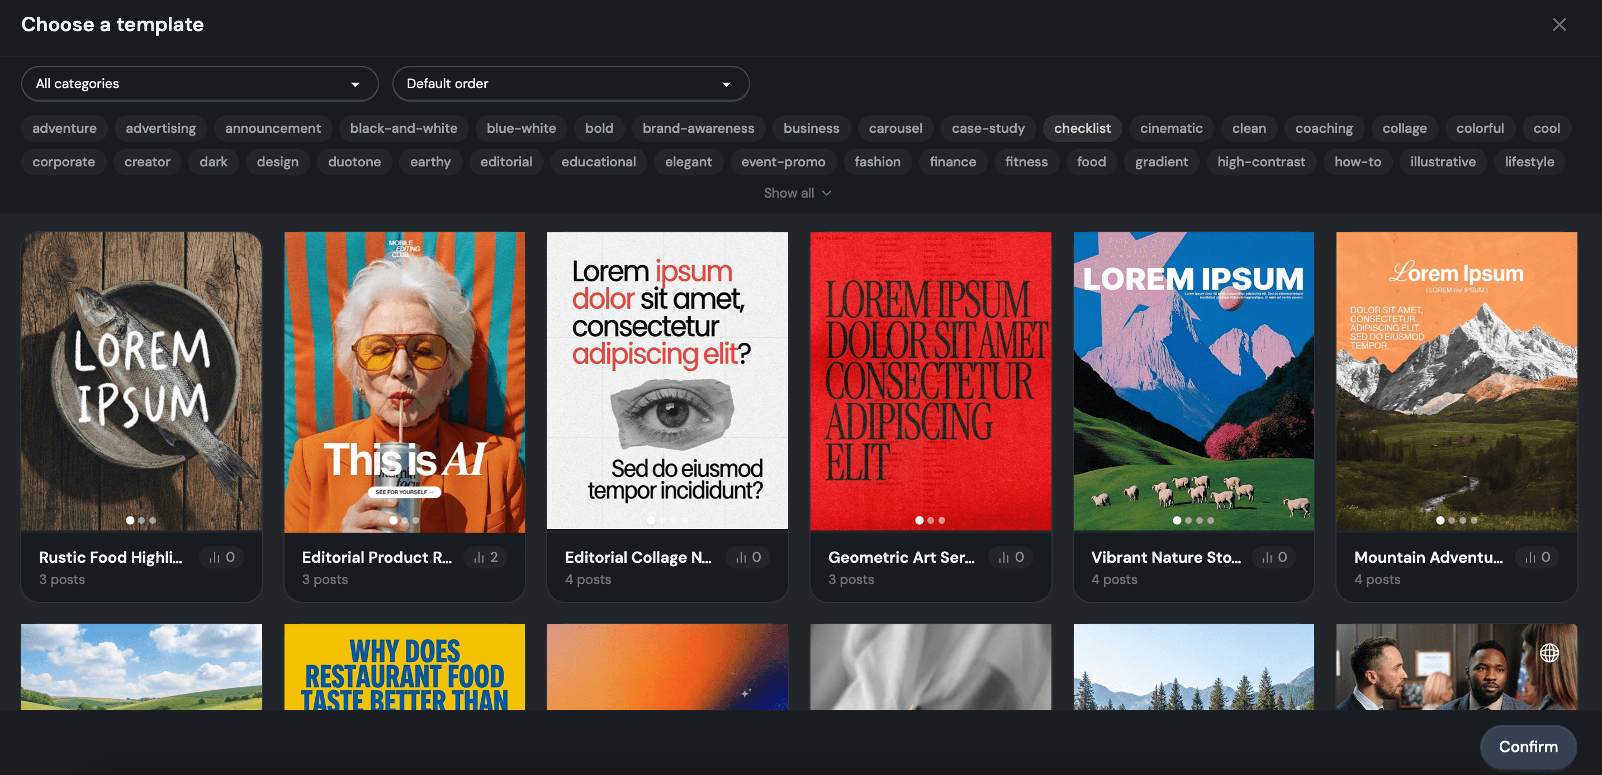
Task: Open analytics for the Editorial Collage template
Action: click(747, 557)
